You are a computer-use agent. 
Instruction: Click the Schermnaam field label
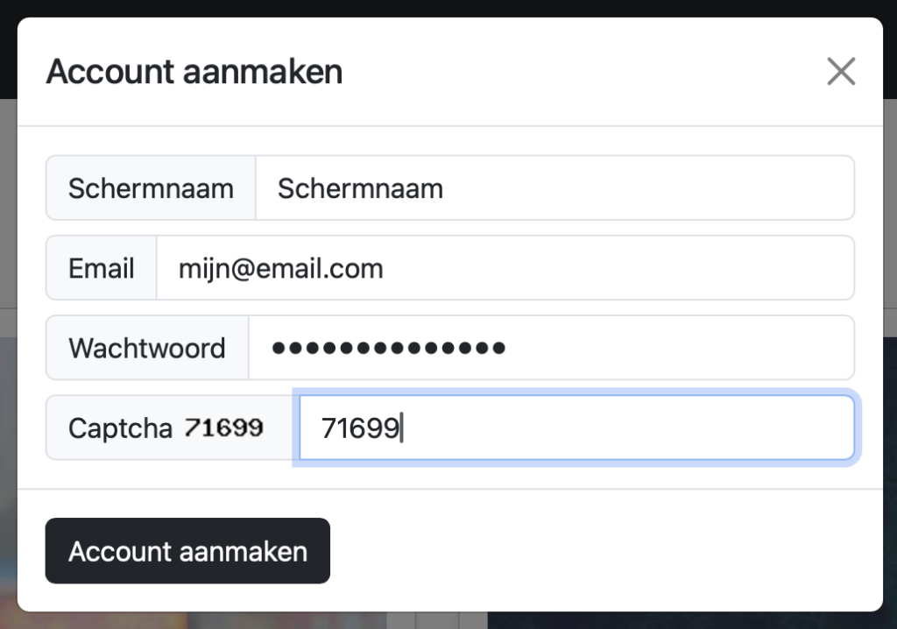[x=151, y=188]
